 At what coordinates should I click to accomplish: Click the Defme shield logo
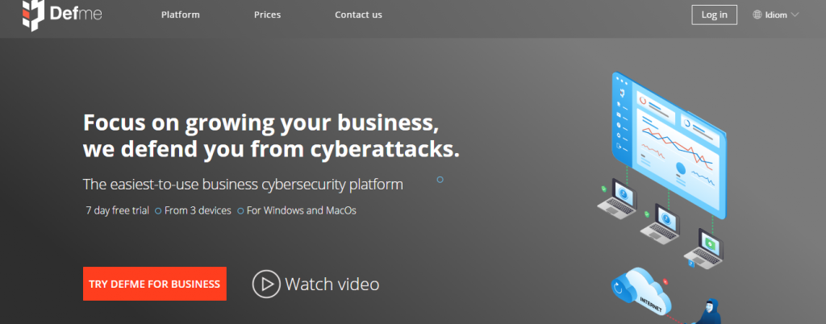click(x=31, y=14)
